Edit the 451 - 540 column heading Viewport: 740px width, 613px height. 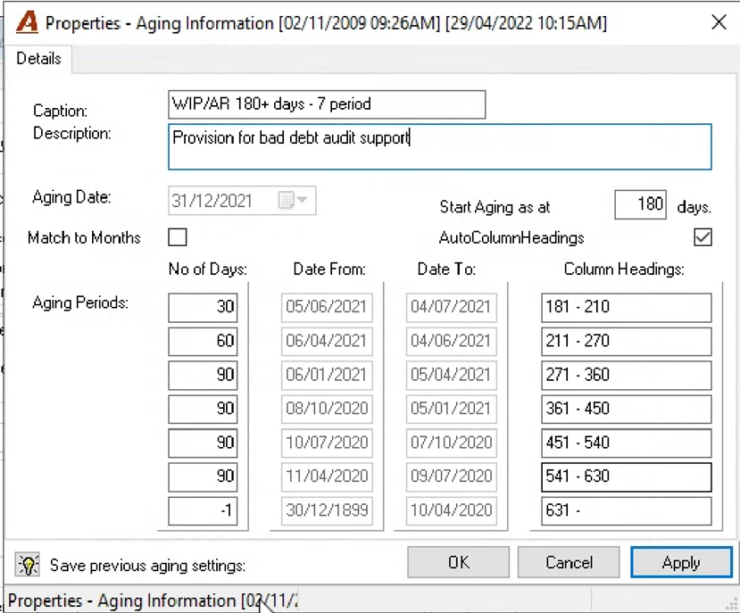tap(627, 443)
